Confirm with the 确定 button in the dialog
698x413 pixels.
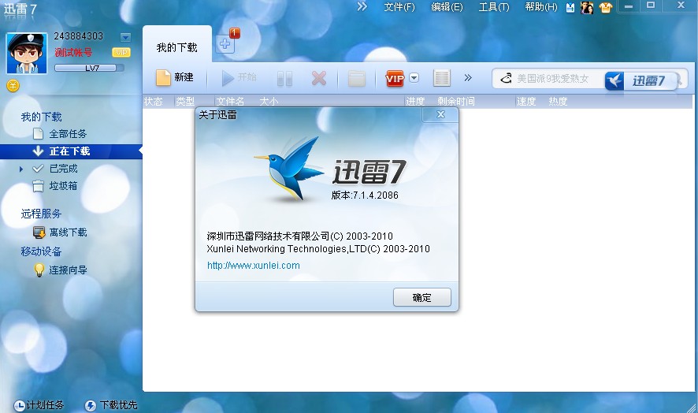pyautogui.click(x=422, y=297)
